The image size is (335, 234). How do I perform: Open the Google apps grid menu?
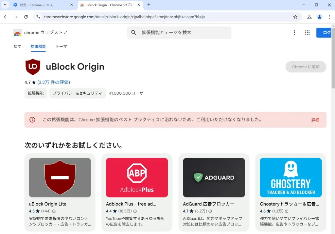(x=307, y=33)
